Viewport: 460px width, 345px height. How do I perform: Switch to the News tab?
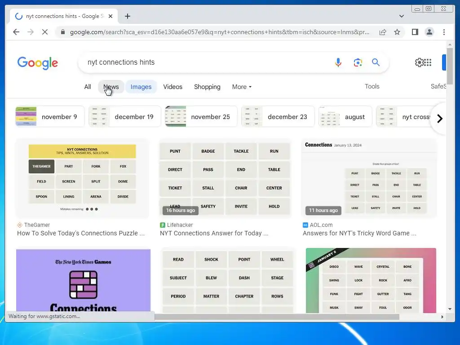point(111,87)
